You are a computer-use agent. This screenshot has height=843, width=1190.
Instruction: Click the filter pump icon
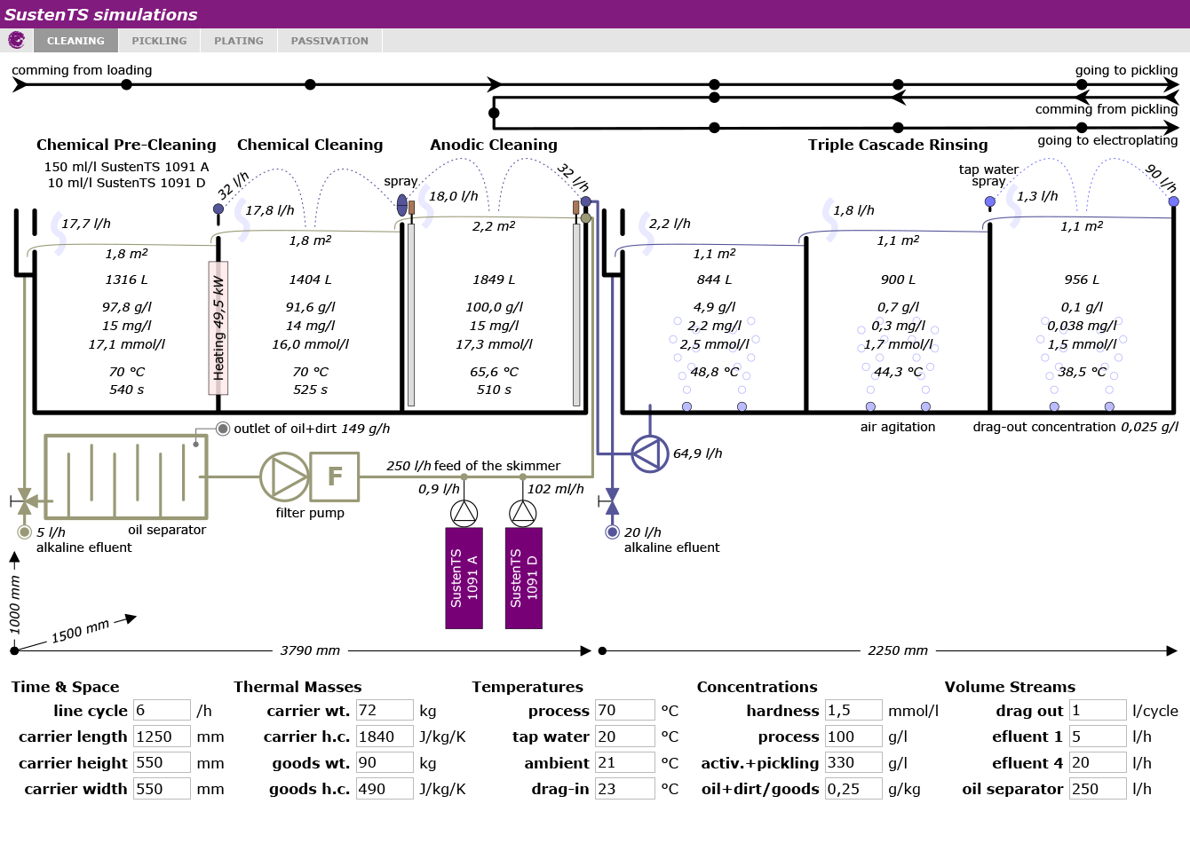point(284,477)
